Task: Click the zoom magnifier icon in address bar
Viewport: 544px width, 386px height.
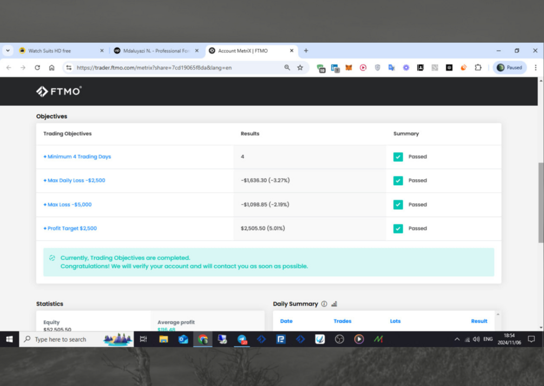Action: pos(287,68)
